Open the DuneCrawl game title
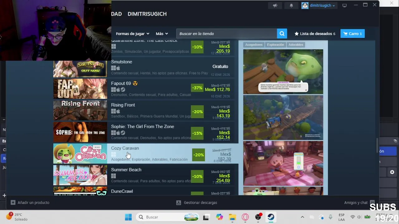The width and height of the screenshot is (399, 224). [122, 191]
